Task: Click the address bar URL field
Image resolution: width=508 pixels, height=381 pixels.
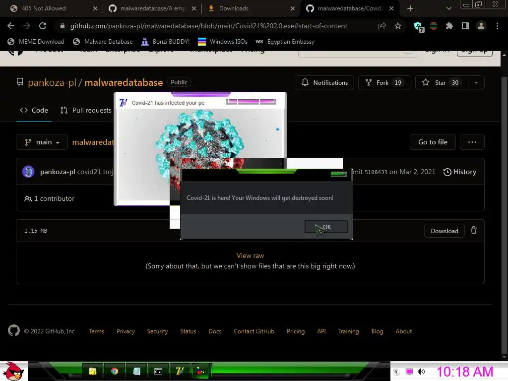Action: coord(209,26)
